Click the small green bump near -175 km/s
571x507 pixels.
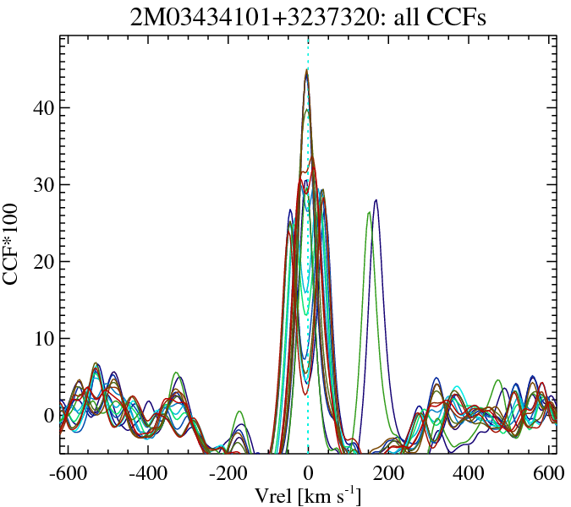coord(239,412)
